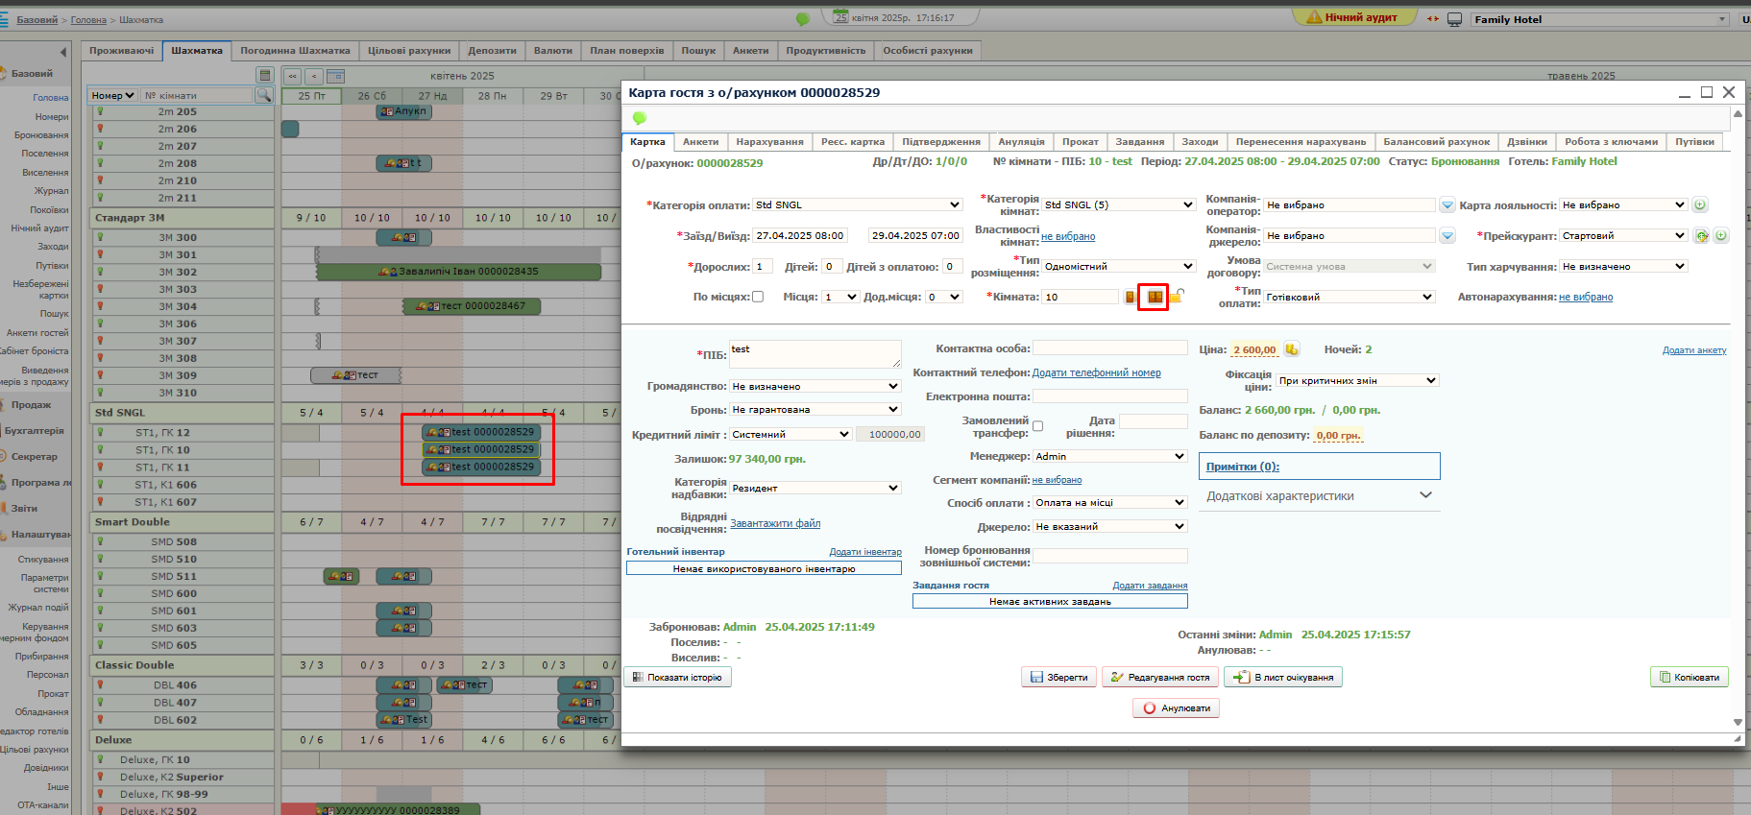
Task: Click the green chat bubble icon in guest card
Action: 640,118
